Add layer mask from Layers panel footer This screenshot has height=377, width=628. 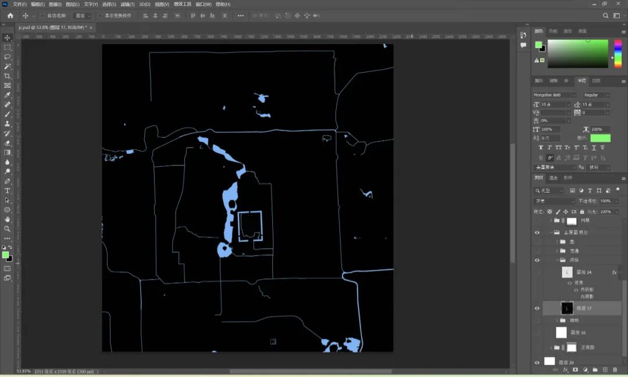coord(576,370)
